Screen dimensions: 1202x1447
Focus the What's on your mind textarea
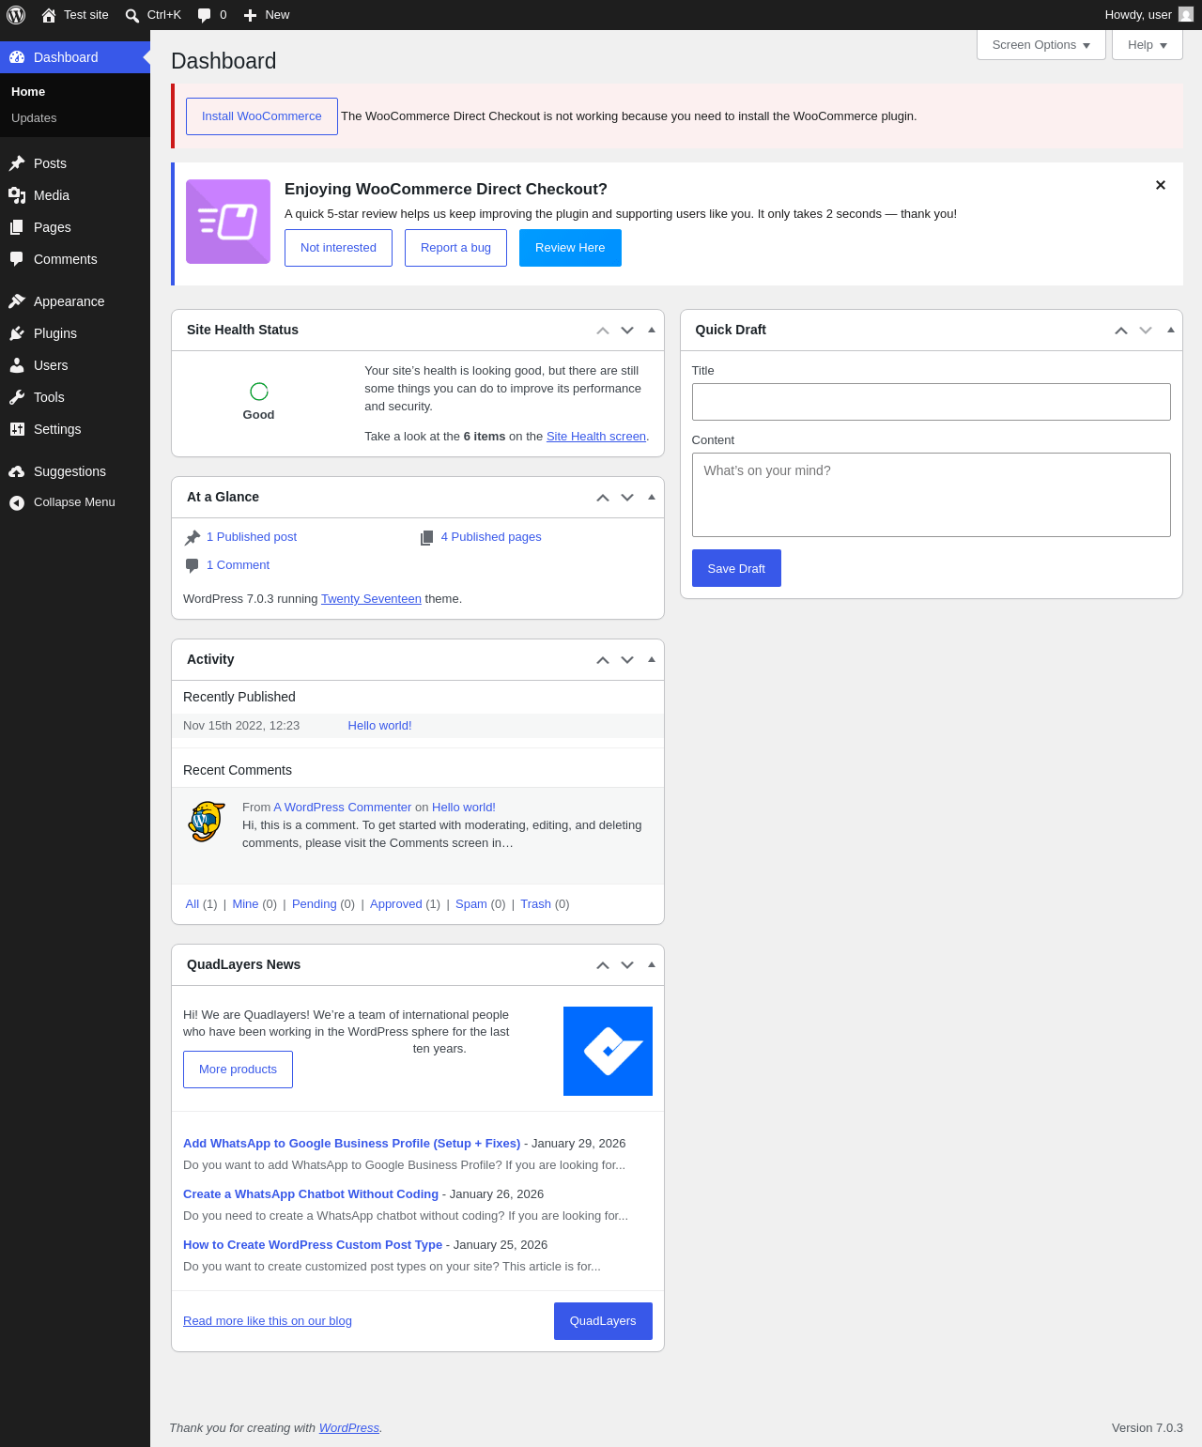932,495
